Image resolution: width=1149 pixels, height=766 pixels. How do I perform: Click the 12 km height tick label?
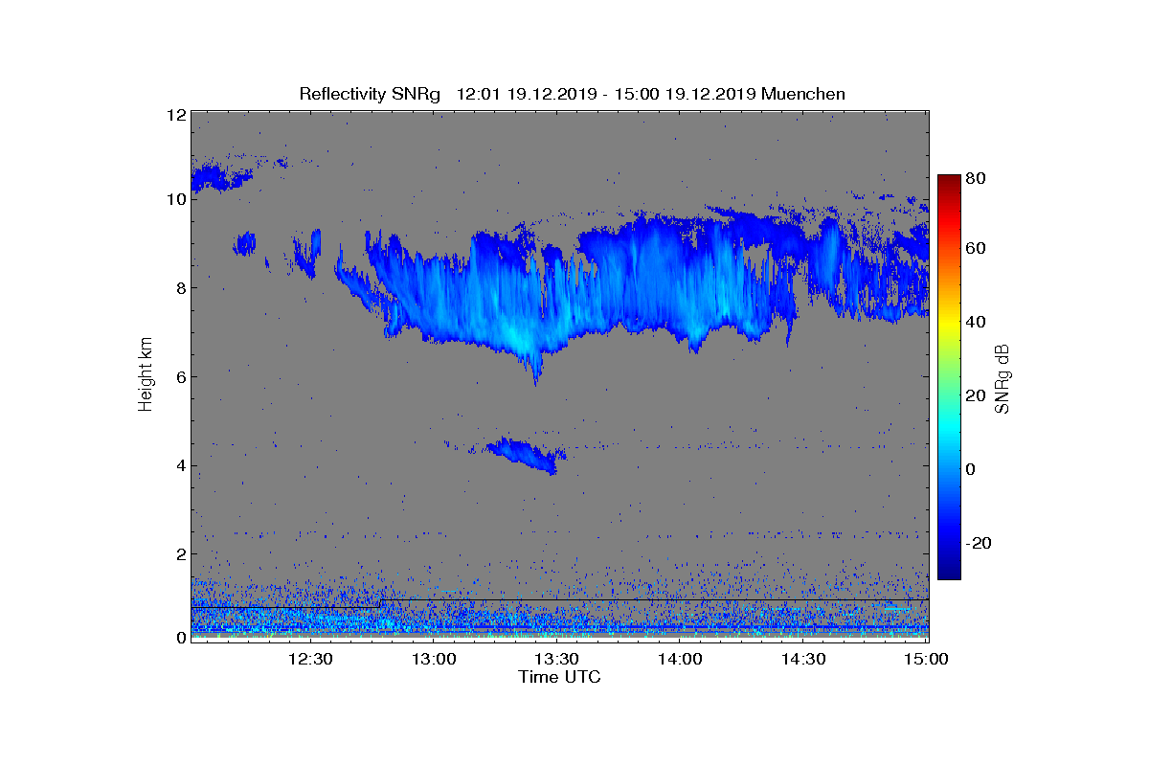(x=176, y=115)
